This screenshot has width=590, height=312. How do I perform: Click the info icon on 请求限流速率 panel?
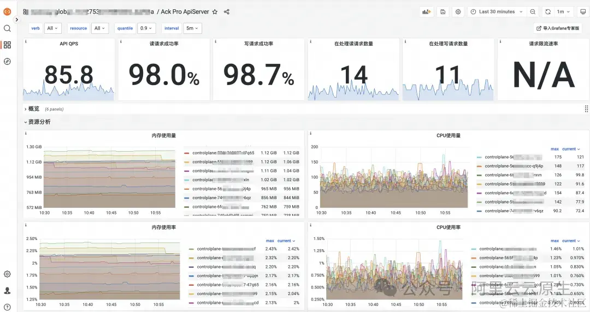pos(500,41)
